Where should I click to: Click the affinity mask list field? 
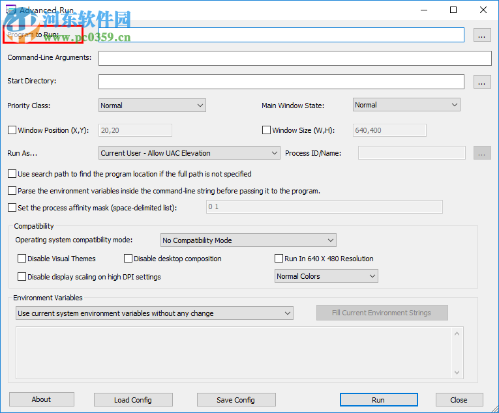[x=324, y=206]
